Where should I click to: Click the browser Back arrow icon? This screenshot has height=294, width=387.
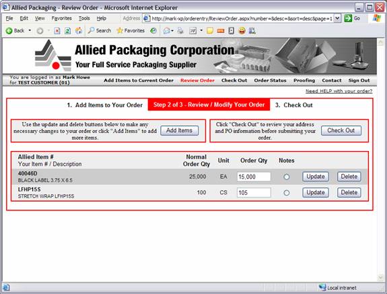[9, 30]
